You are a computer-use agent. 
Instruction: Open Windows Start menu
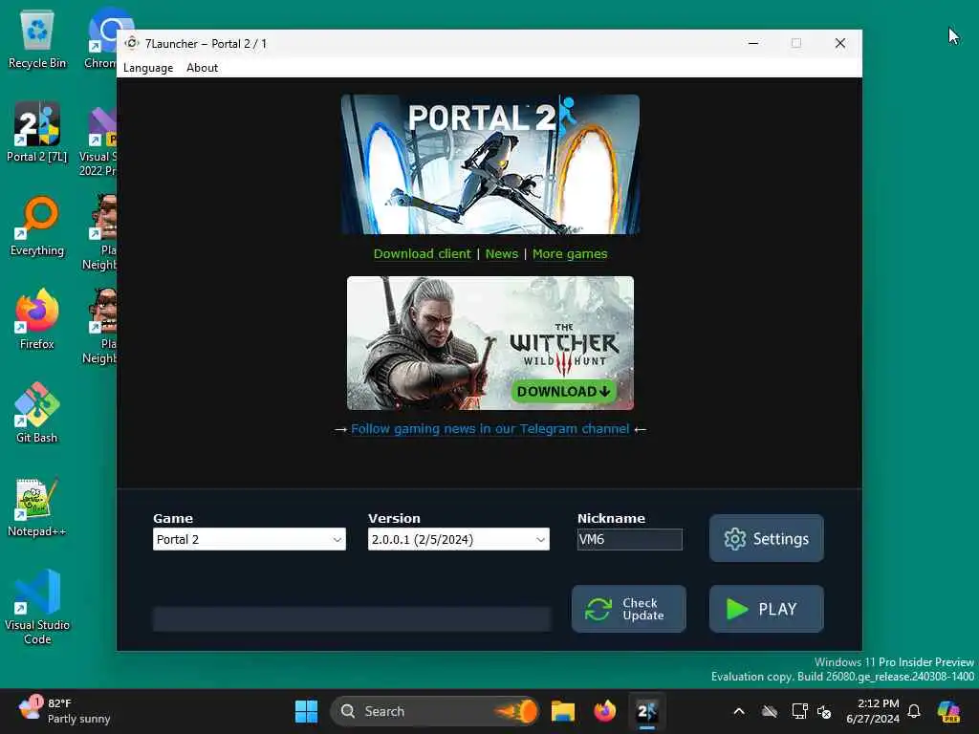306,711
